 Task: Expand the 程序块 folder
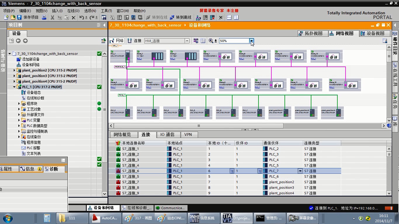coord(19,104)
